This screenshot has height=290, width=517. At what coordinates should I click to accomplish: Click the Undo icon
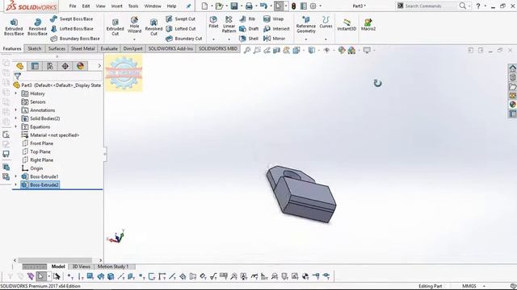263,6
